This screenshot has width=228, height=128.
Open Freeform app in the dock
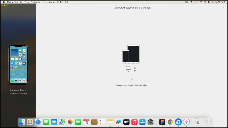[118, 122]
